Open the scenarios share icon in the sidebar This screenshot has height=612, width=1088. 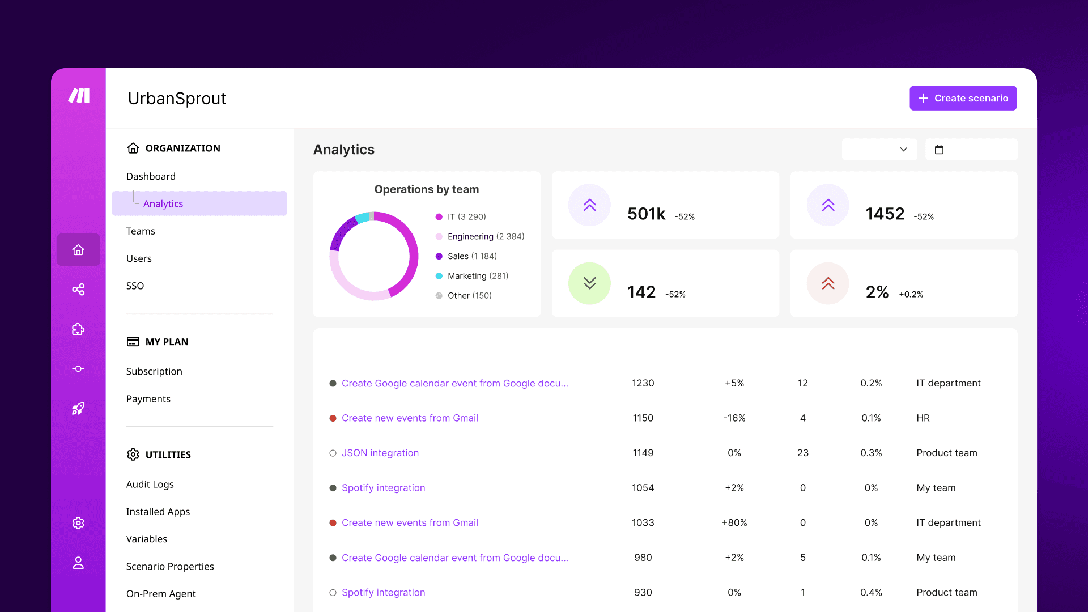pyautogui.click(x=78, y=289)
